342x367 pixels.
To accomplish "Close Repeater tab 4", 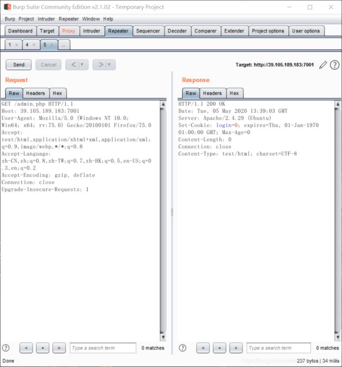I will [34, 45].
